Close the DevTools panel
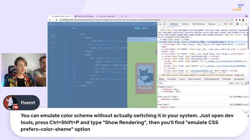250x140 pixels. tap(246, 24)
